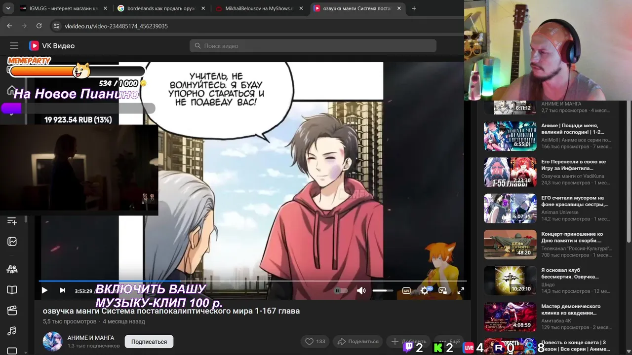The height and width of the screenshot is (355, 632).
Task: Like the video with 133 likes
Action: [x=315, y=341]
